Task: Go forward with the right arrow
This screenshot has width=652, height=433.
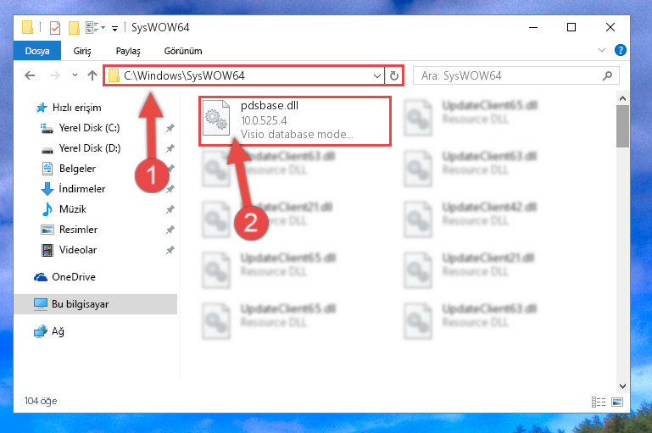Action: pos(55,75)
